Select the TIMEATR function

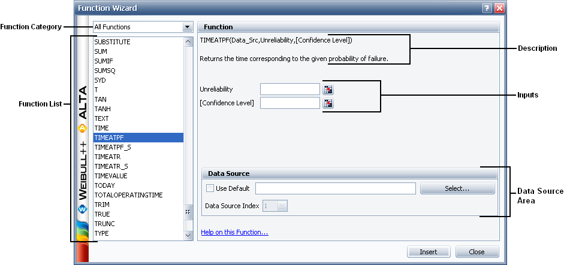(x=107, y=157)
